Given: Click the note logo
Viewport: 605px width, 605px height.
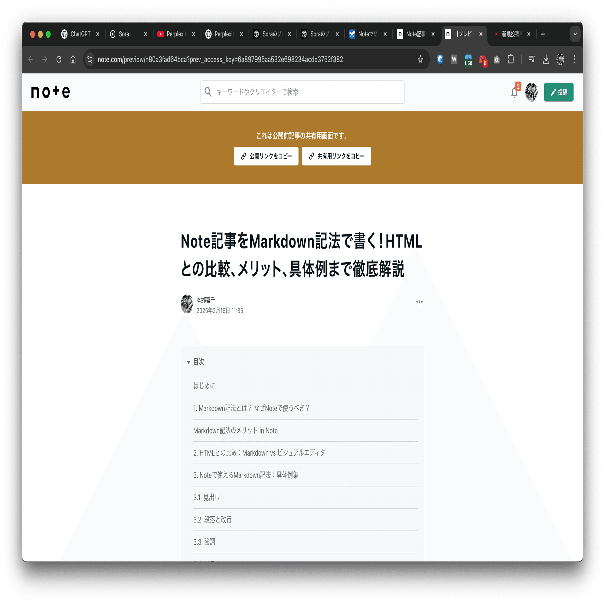Looking at the screenshot, I should pyautogui.click(x=51, y=92).
